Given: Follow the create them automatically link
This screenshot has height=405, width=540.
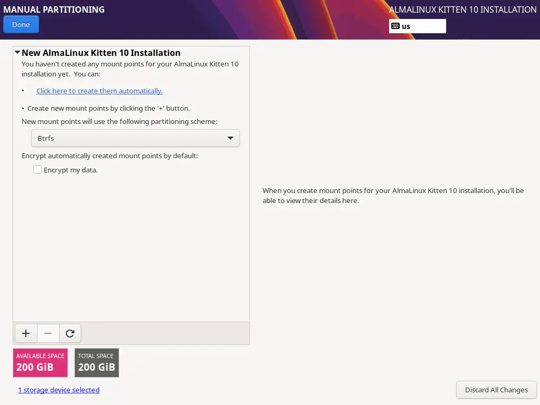Looking at the screenshot, I should 99,91.
